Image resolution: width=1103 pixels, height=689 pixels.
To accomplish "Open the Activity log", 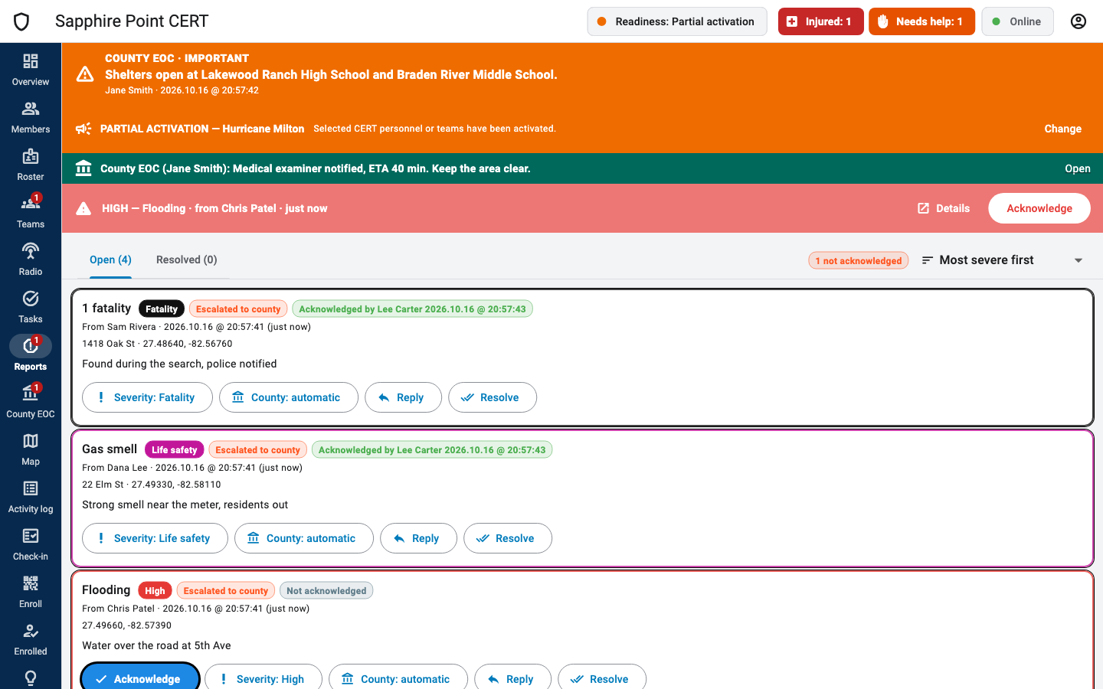I will click(x=31, y=497).
